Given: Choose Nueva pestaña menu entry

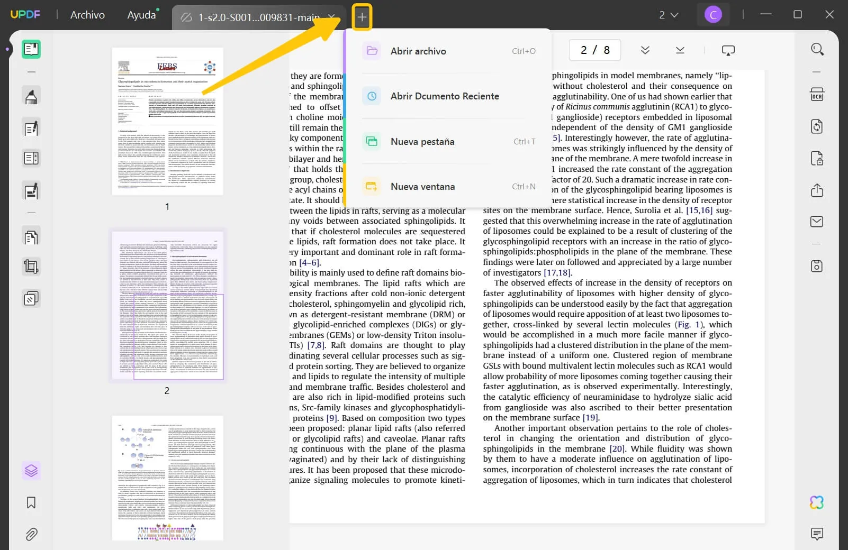Looking at the screenshot, I should [449, 142].
